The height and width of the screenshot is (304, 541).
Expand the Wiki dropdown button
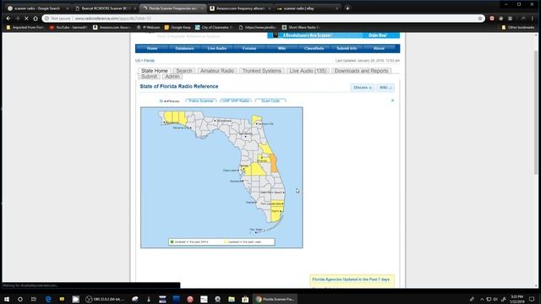pos(385,88)
